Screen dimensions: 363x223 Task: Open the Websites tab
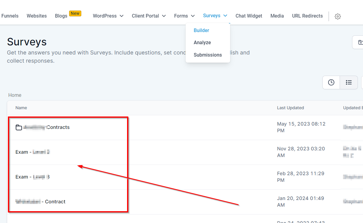point(37,16)
